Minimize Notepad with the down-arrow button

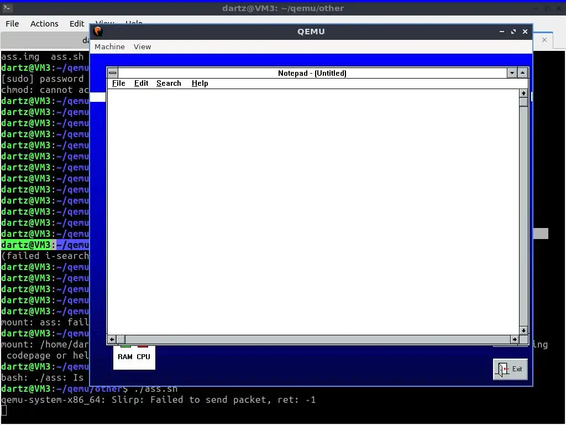[x=512, y=73]
